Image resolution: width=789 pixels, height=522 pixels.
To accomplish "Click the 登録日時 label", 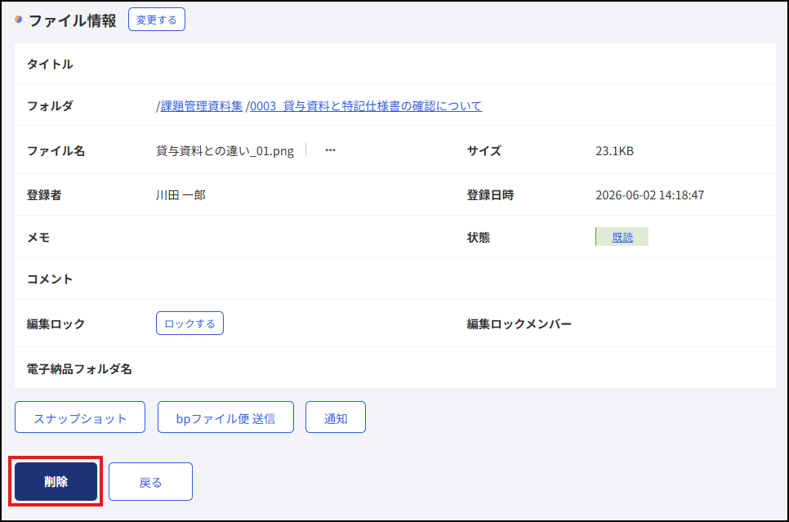I will tap(490, 195).
